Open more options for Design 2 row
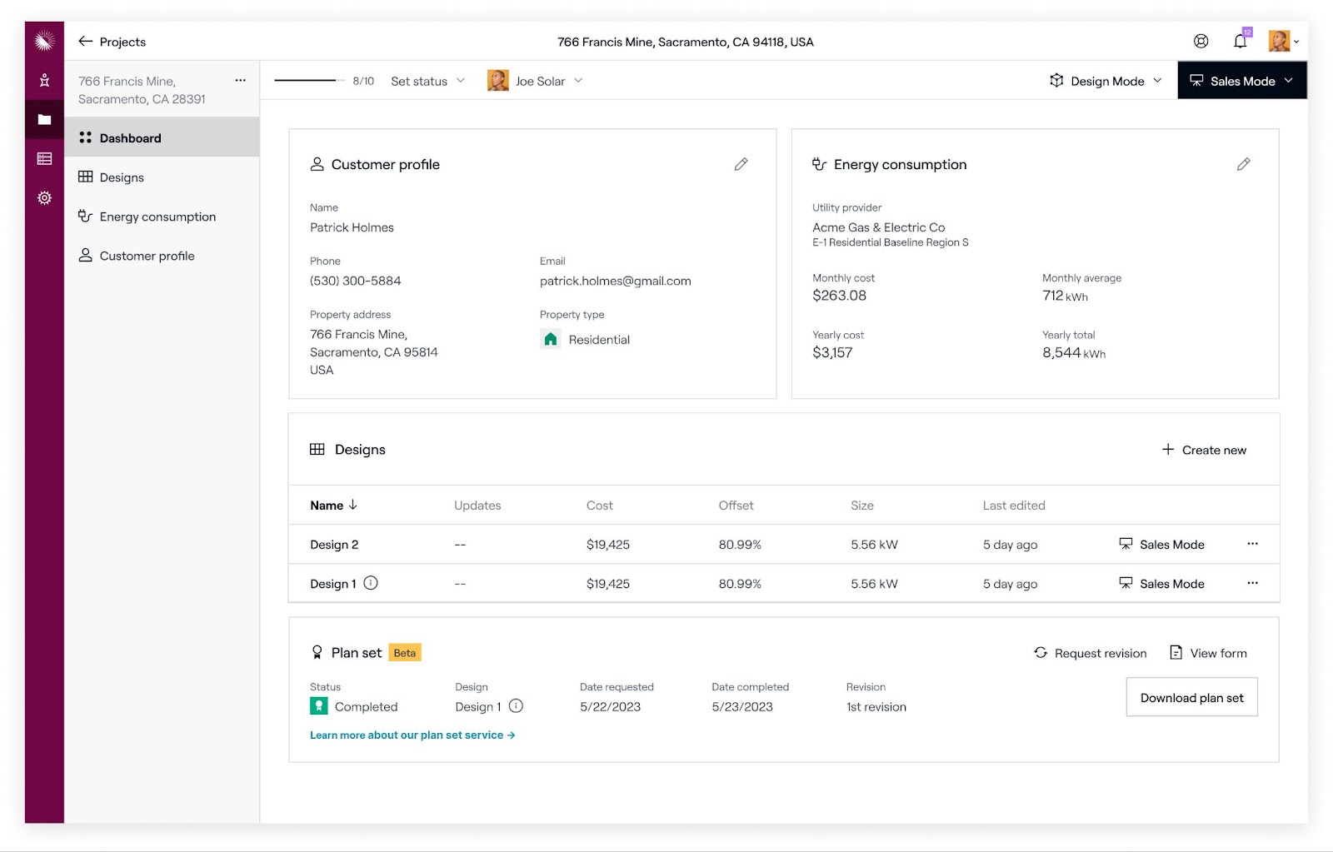 click(1252, 544)
